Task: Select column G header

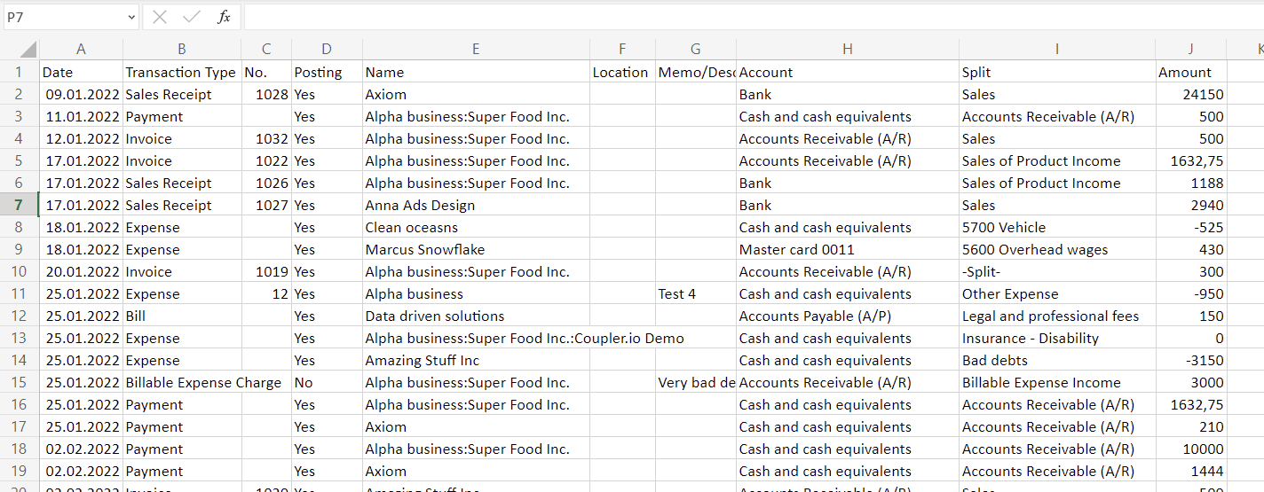Action: (x=696, y=50)
